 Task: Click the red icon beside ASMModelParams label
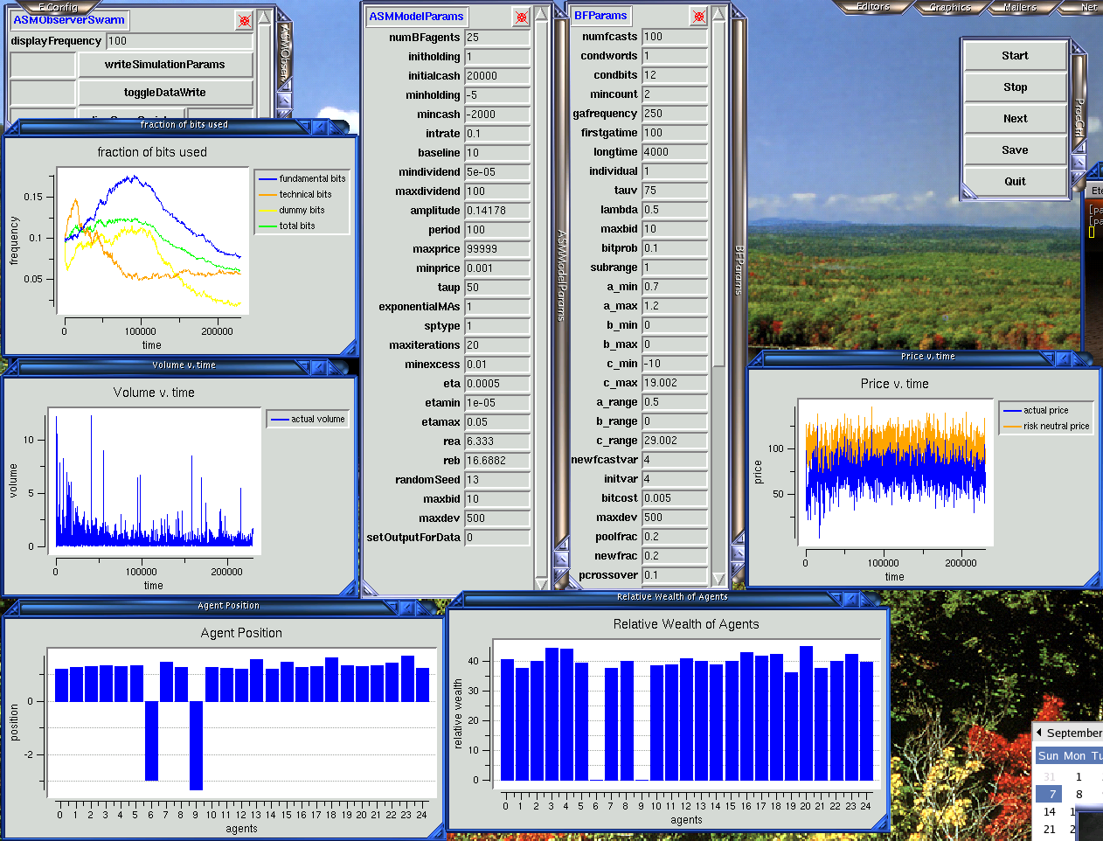tap(521, 17)
